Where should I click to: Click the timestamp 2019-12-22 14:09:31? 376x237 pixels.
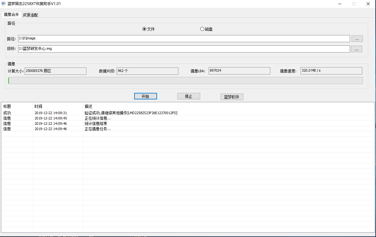click(51, 113)
